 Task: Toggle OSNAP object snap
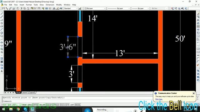pyautogui.click(x=49, y=105)
